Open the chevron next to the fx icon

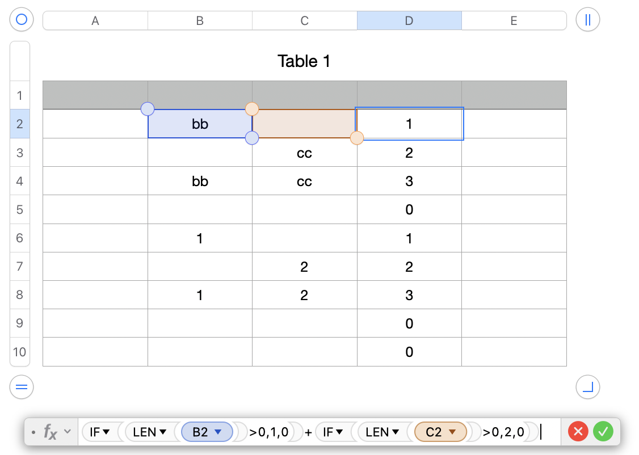pyautogui.click(x=68, y=432)
